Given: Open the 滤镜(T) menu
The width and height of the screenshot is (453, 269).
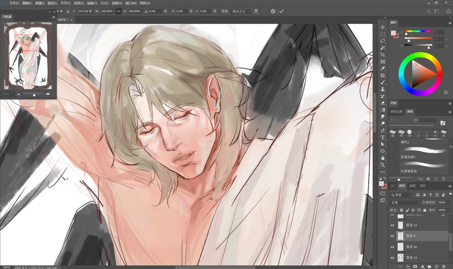Looking at the screenshot, I should [x=92, y=3].
